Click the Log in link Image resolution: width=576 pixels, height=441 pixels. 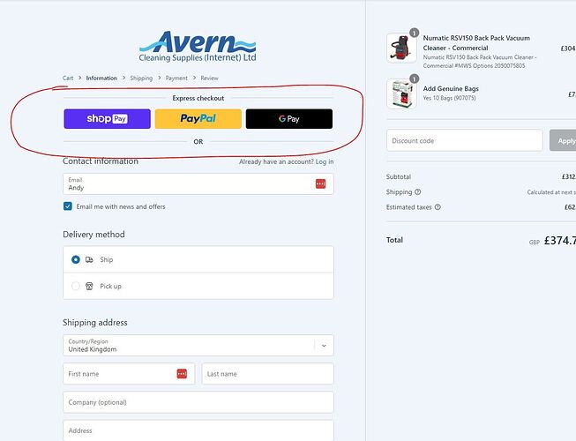[x=325, y=161]
